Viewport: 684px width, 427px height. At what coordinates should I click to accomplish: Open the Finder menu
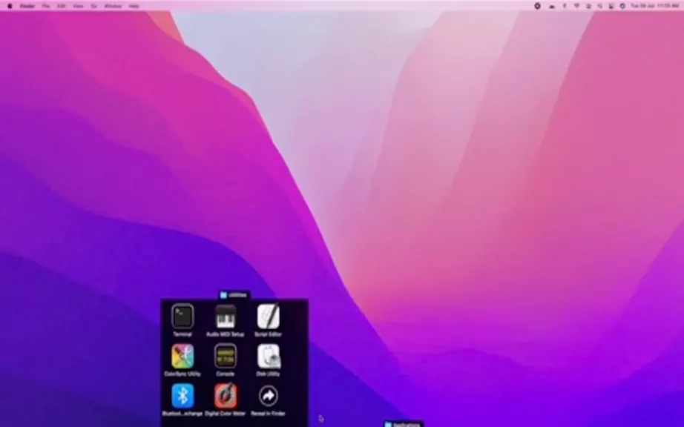(x=27, y=6)
